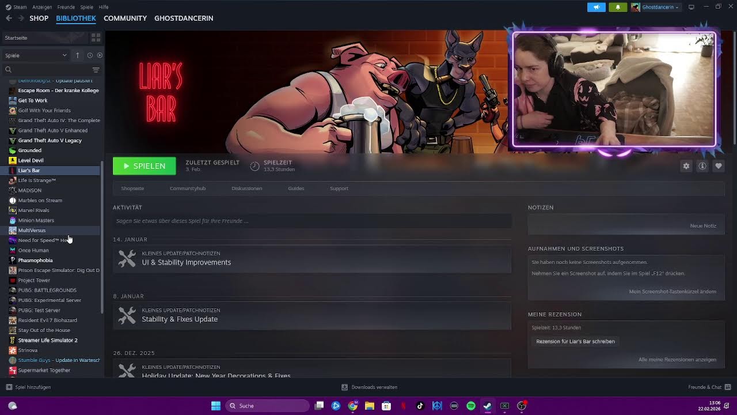Screen dimensions: 737x415
Task: Click the Windows taskbar Suche box
Action: point(267,406)
